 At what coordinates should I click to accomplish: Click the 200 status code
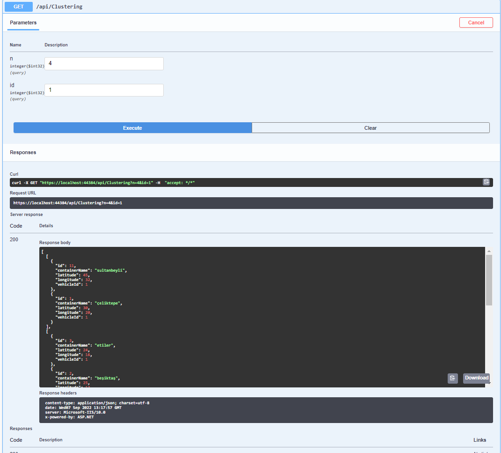[14, 239]
